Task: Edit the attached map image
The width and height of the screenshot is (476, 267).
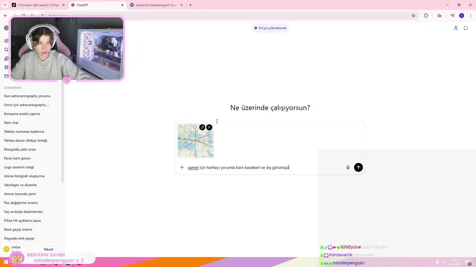Action: point(202,127)
